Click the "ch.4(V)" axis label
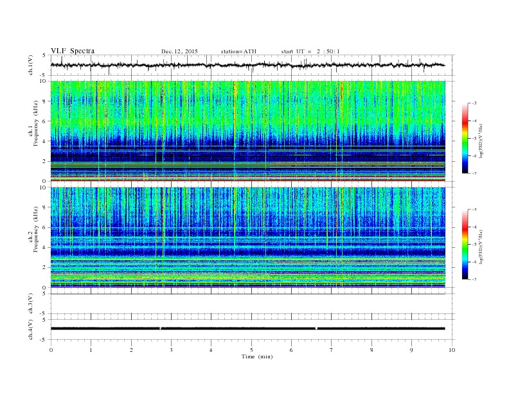The width and height of the screenshot is (509, 393). coord(31,329)
